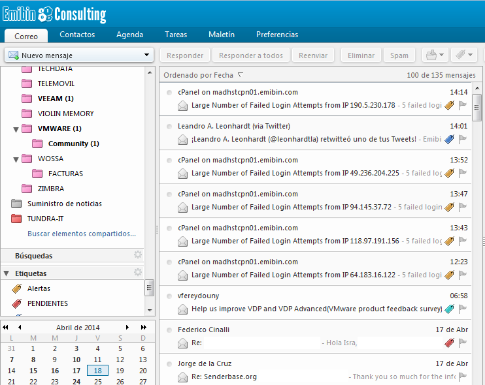Click the Responder button
The image size is (485, 385).
(x=185, y=55)
